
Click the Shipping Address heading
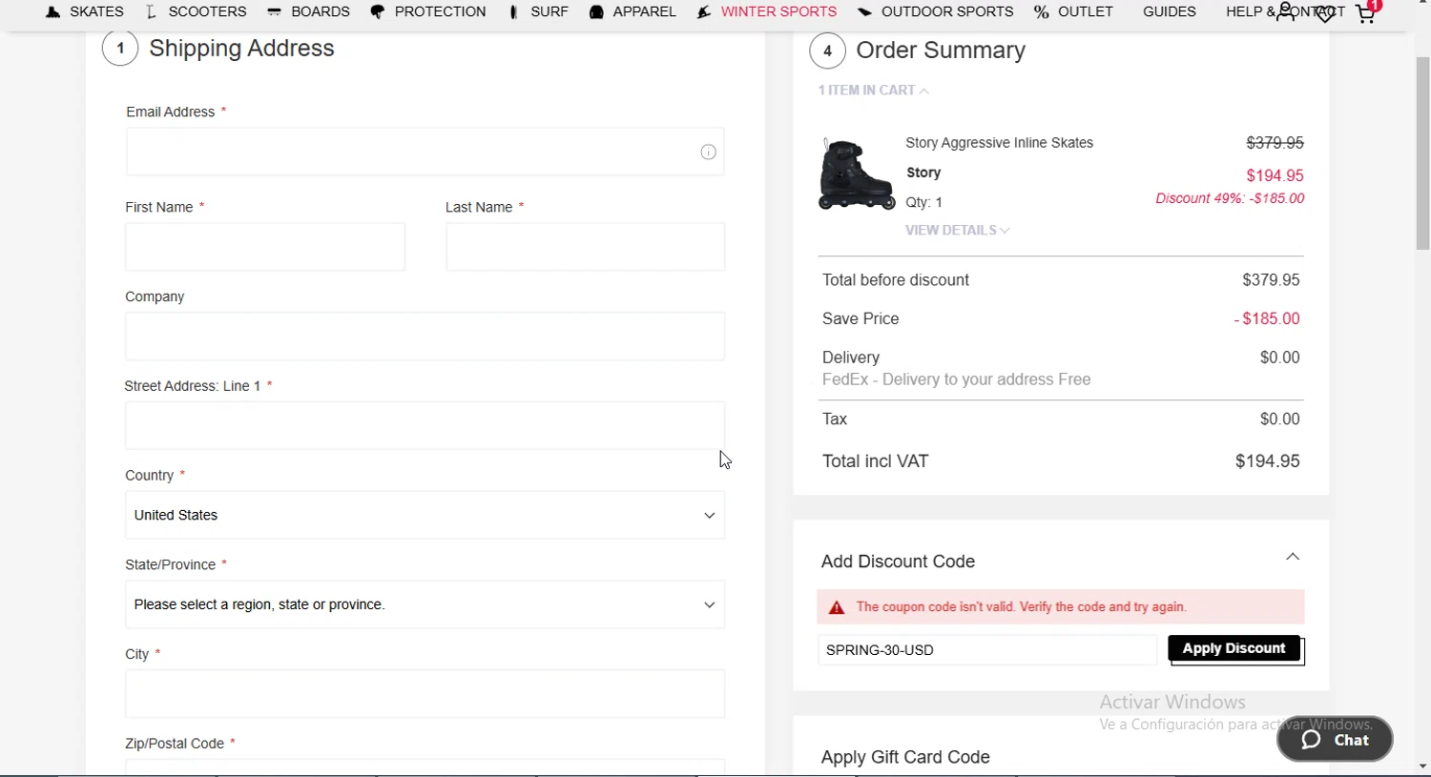[x=241, y=49]
